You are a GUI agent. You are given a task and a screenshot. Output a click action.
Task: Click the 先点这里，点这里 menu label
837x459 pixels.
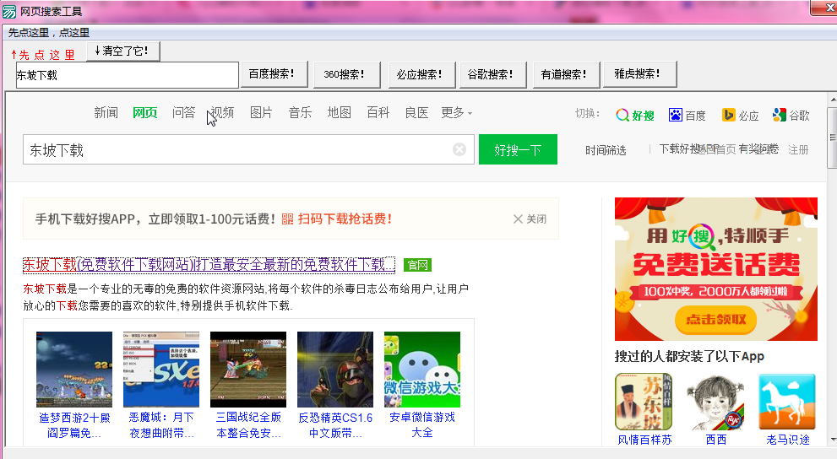click(x=49, y=33)
